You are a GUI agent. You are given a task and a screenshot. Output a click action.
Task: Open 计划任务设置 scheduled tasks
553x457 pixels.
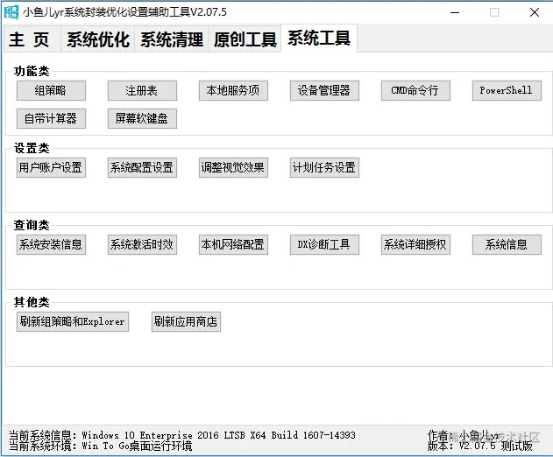324,167
